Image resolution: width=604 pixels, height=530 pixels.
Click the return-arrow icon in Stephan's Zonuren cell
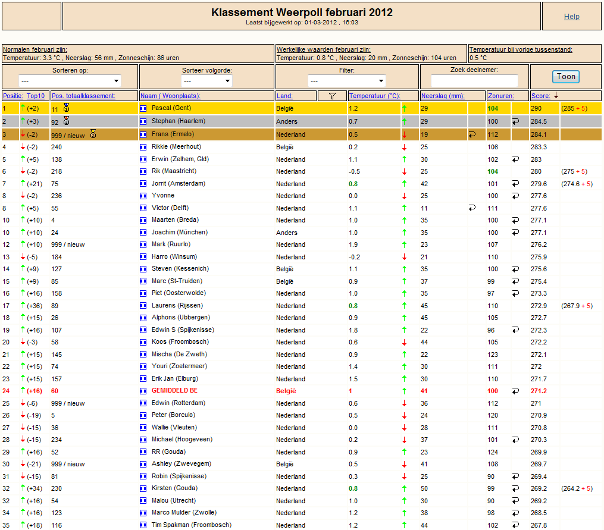click(515, 121)
